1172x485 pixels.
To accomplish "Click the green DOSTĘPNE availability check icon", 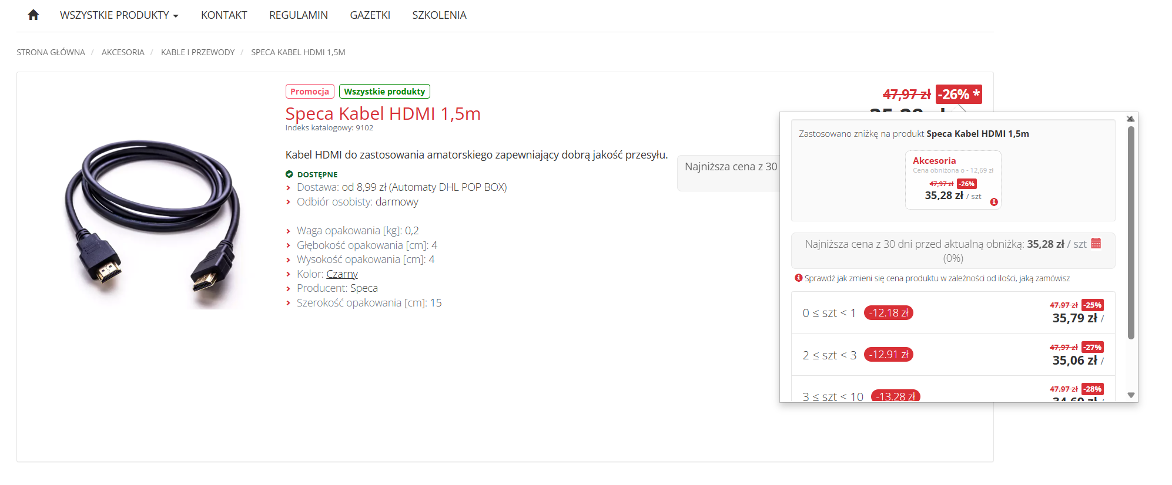I will [289, 174].
